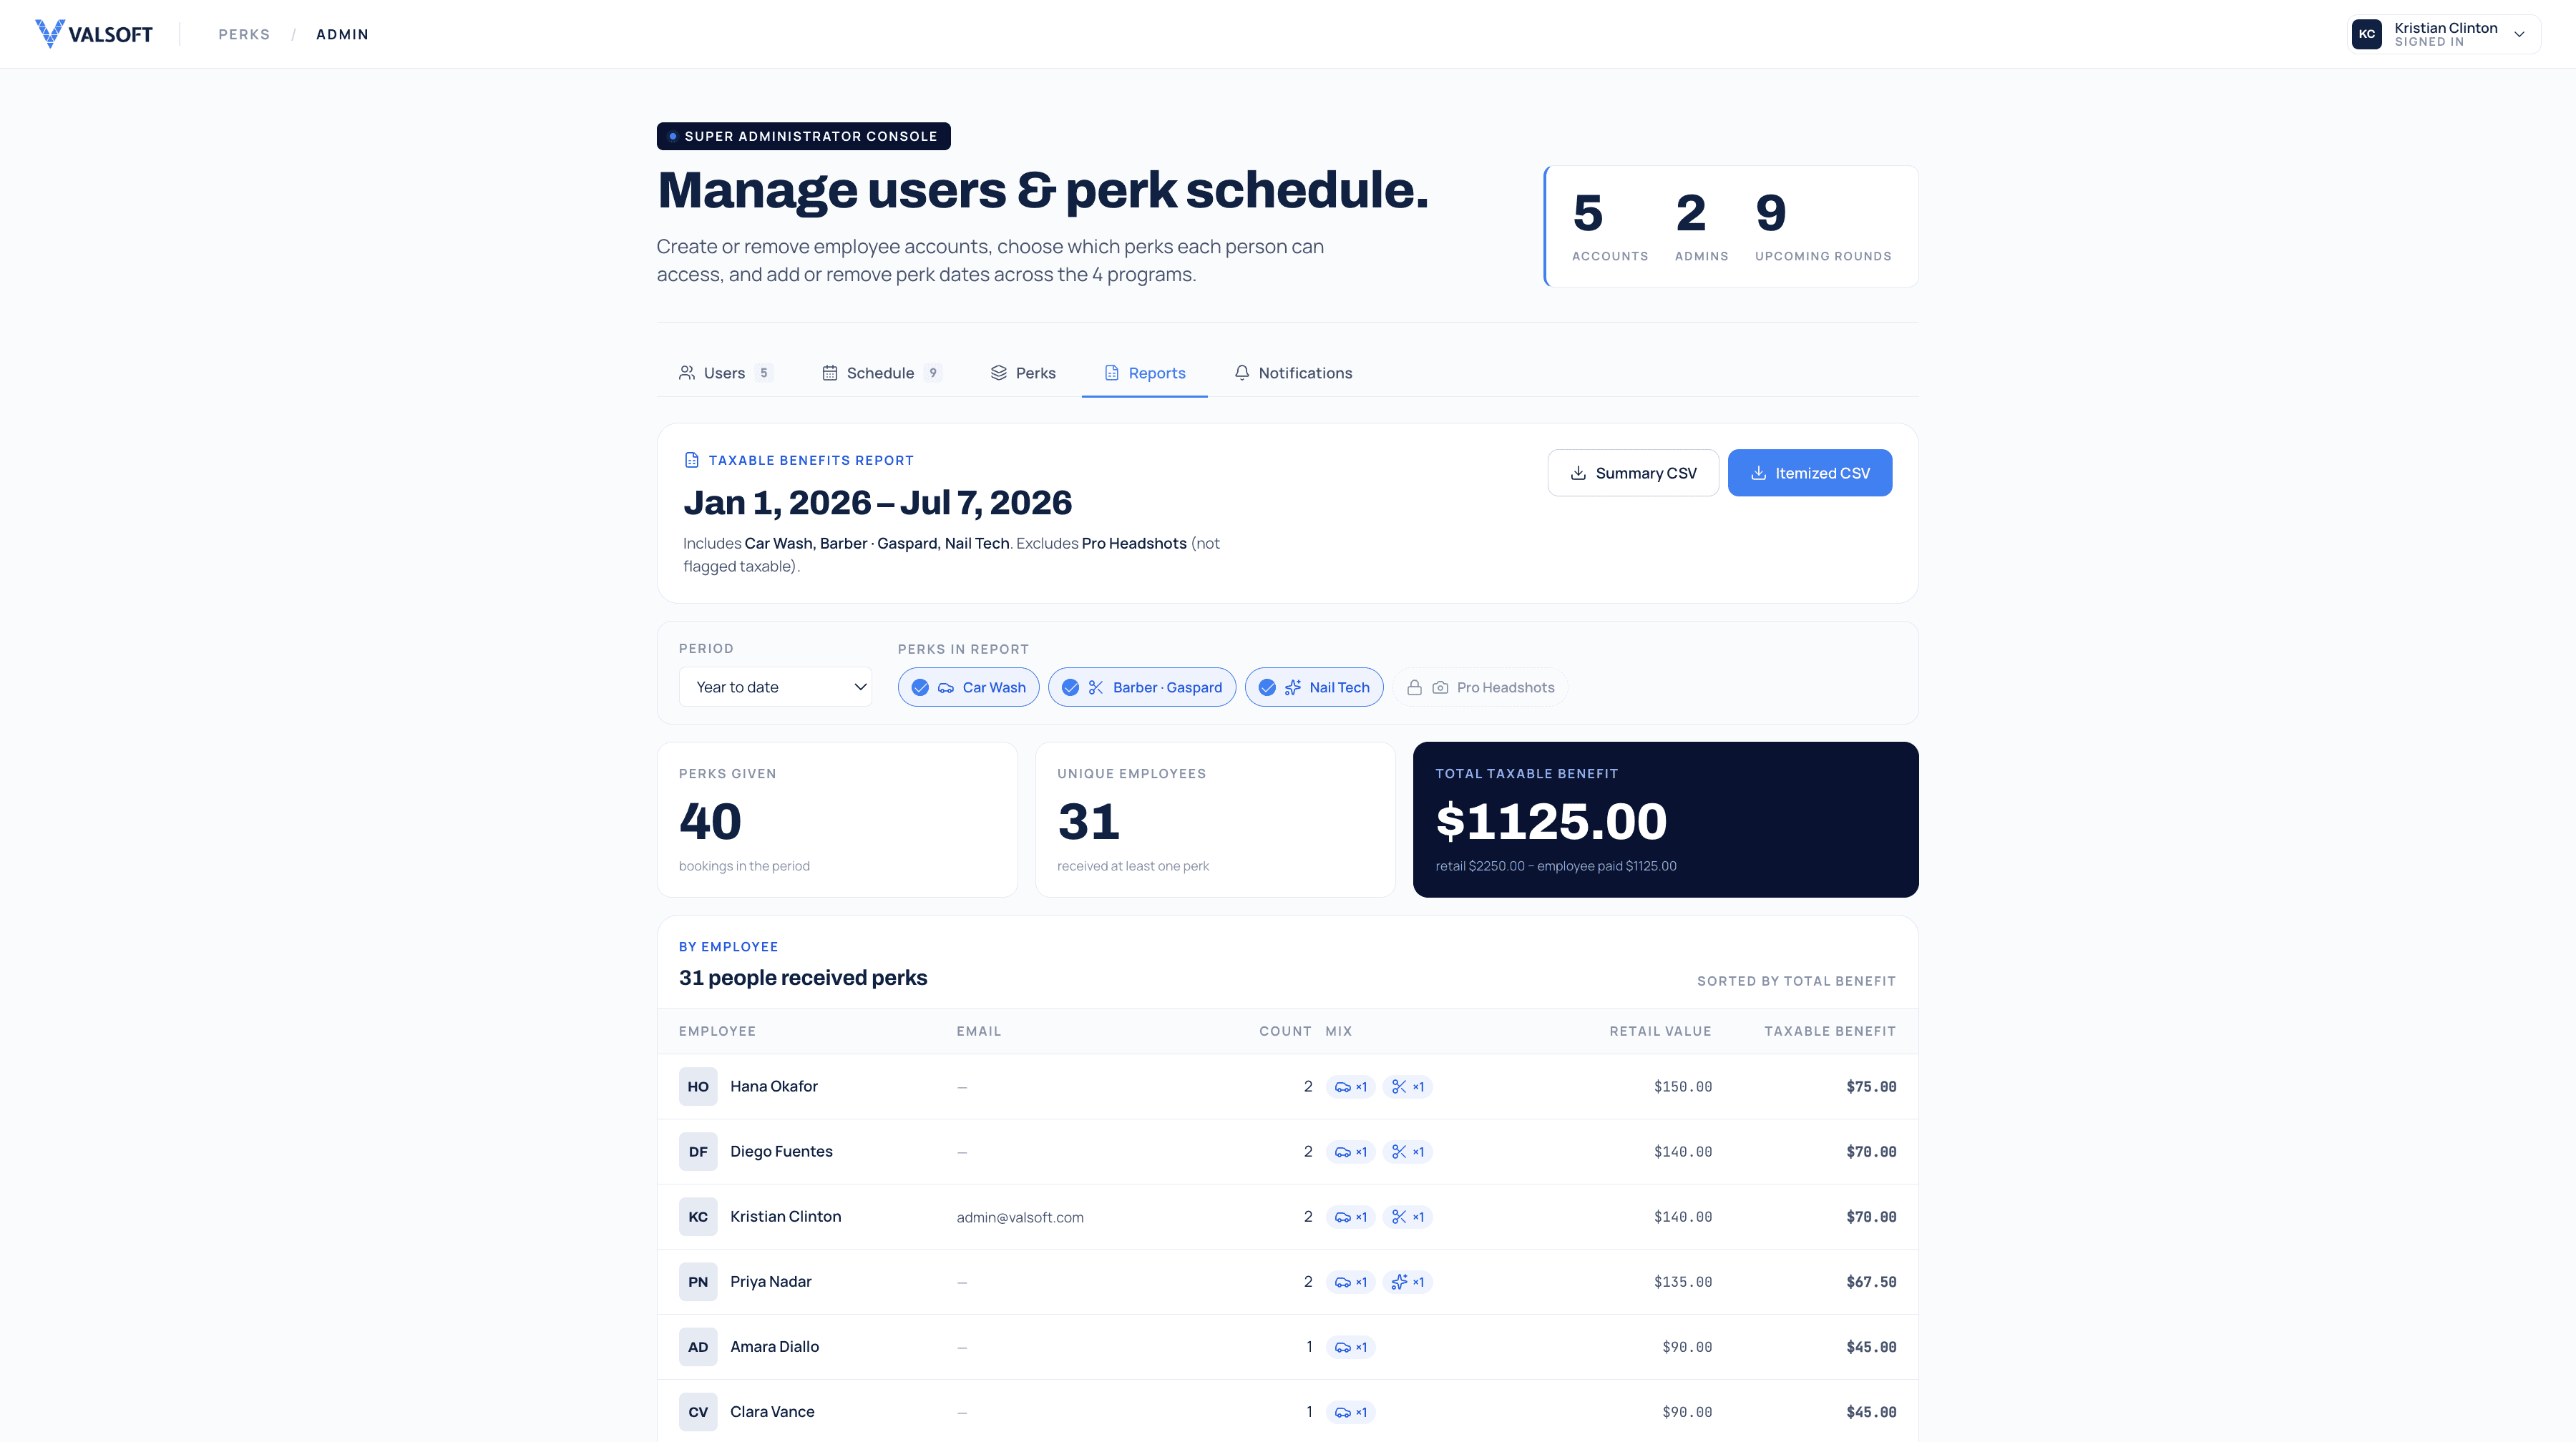Click Hana Okafor's scissors ×1 badge
This screenshot has width=2576, height=1442.
tap(1407, 1087)
